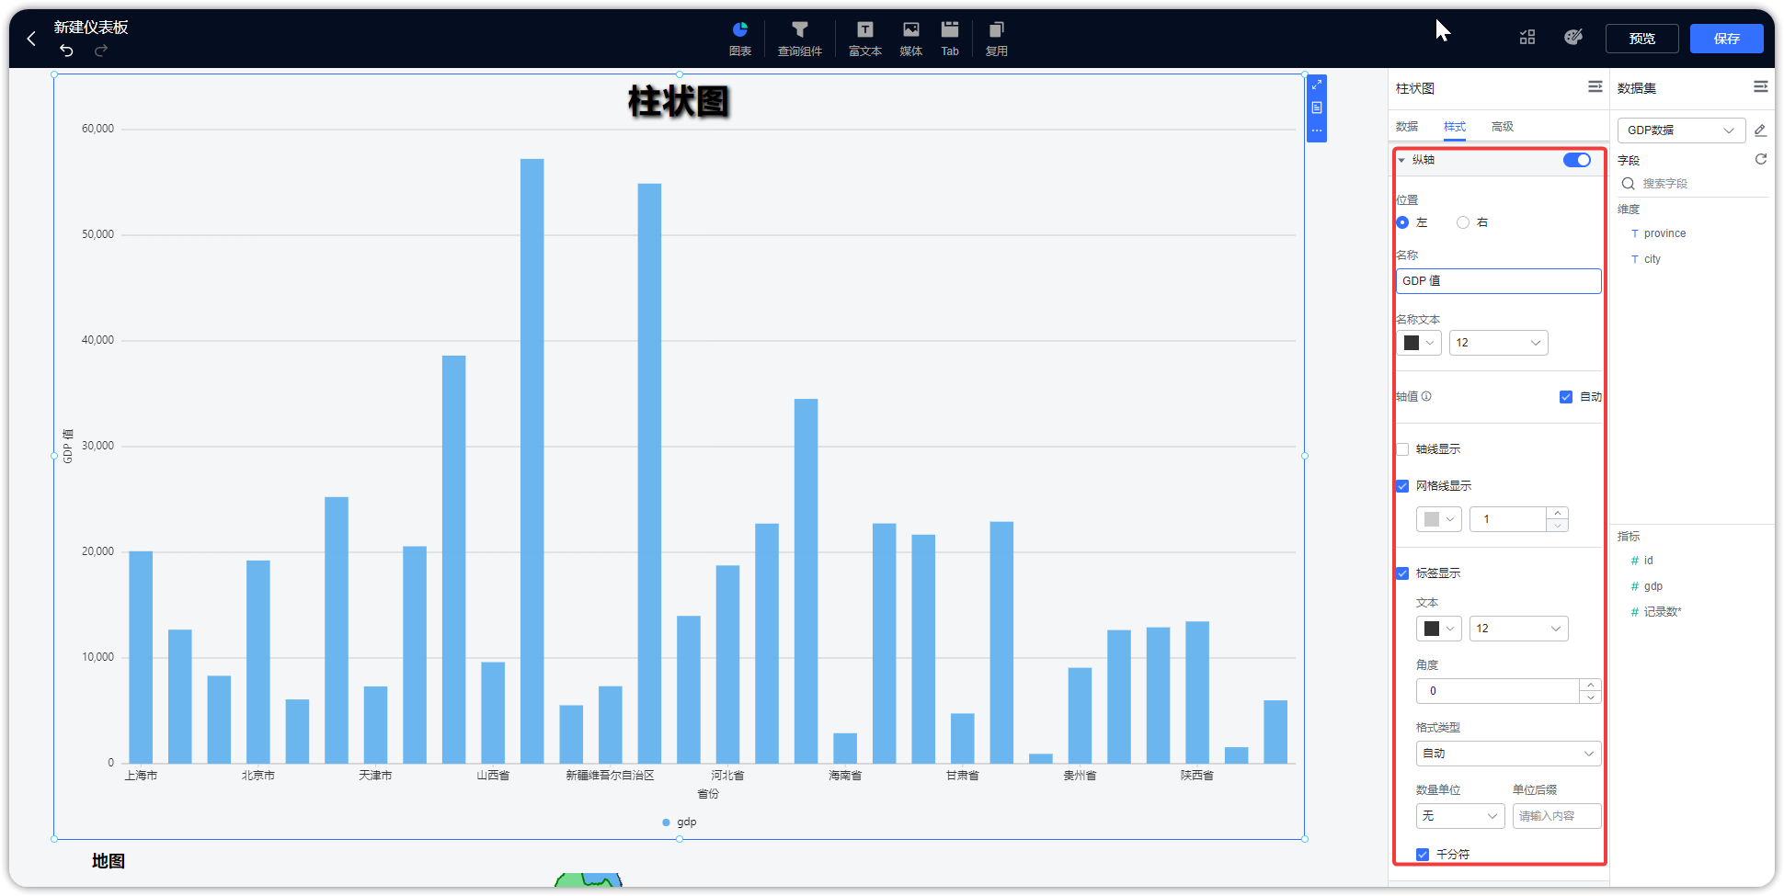Click the 单位后缀 input field
Viewport: 1784px width, 896px height.
[x=1557, y=816]
